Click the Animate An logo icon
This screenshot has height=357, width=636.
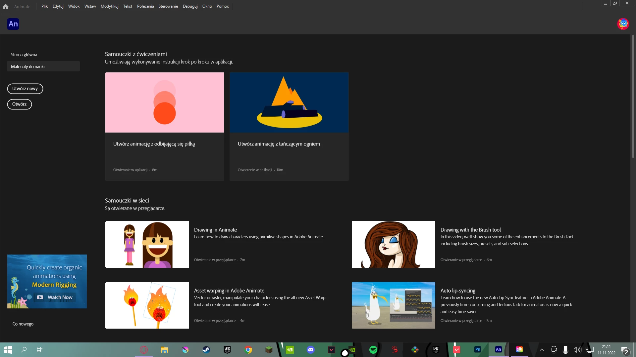[13, 24]
